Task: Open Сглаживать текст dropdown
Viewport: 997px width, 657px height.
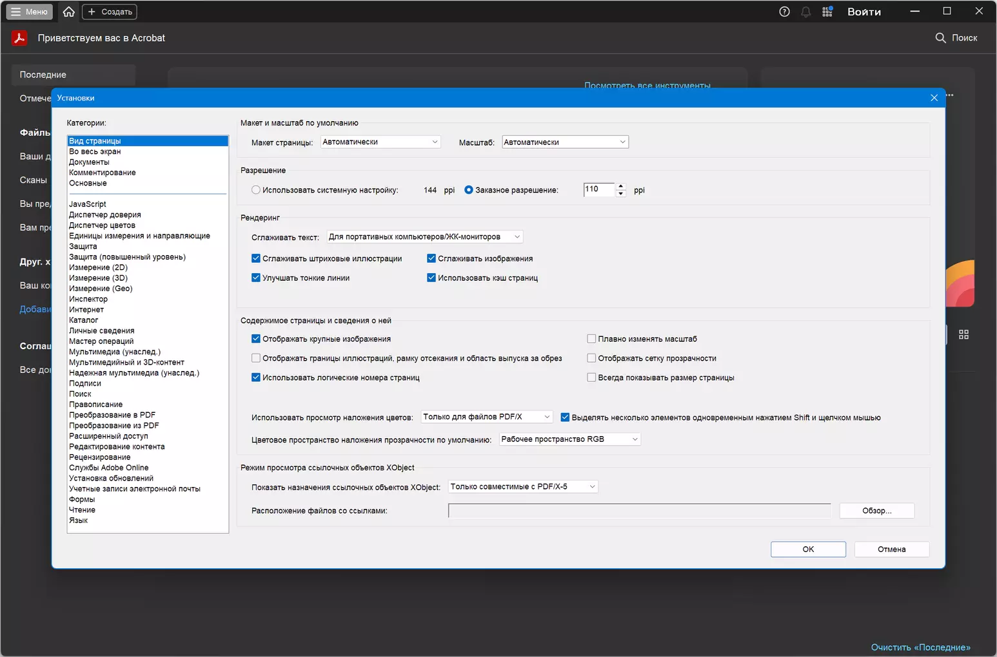Action: tap(424, 236)
